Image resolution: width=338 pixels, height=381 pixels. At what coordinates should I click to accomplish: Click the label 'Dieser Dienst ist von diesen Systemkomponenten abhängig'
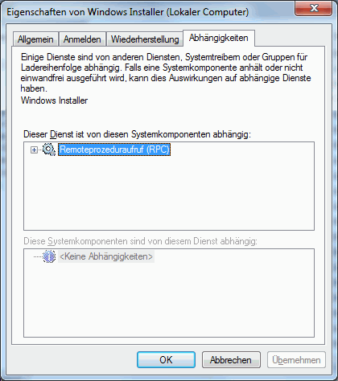137,134
